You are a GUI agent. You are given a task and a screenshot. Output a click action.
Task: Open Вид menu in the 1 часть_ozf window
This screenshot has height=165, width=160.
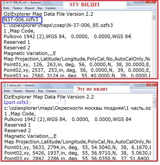pos(41,91)
